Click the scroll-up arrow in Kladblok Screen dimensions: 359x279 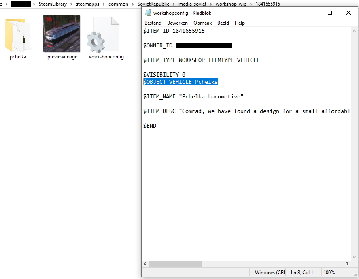point(354,31)
